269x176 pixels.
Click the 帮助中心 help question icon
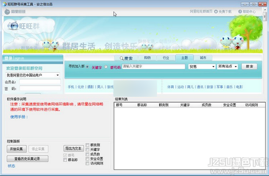tap(240, 12)
